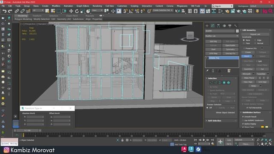
Task: Open the Curve Editor icon
Action: tap(208, 11)
